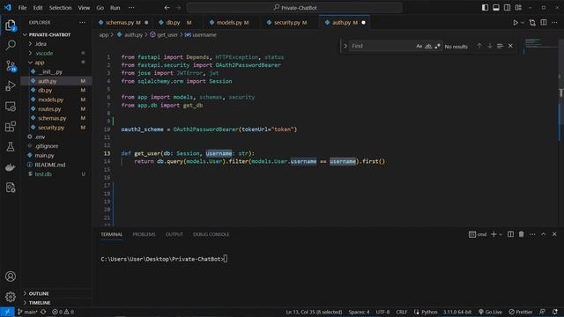Split the terminal pane
The image size is (564, 317).
click(510, 234)
